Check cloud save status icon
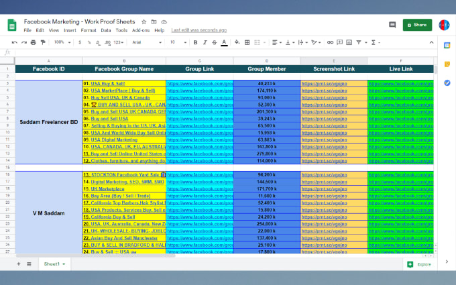This screenshot has width=456, height=285. point(164,22)
